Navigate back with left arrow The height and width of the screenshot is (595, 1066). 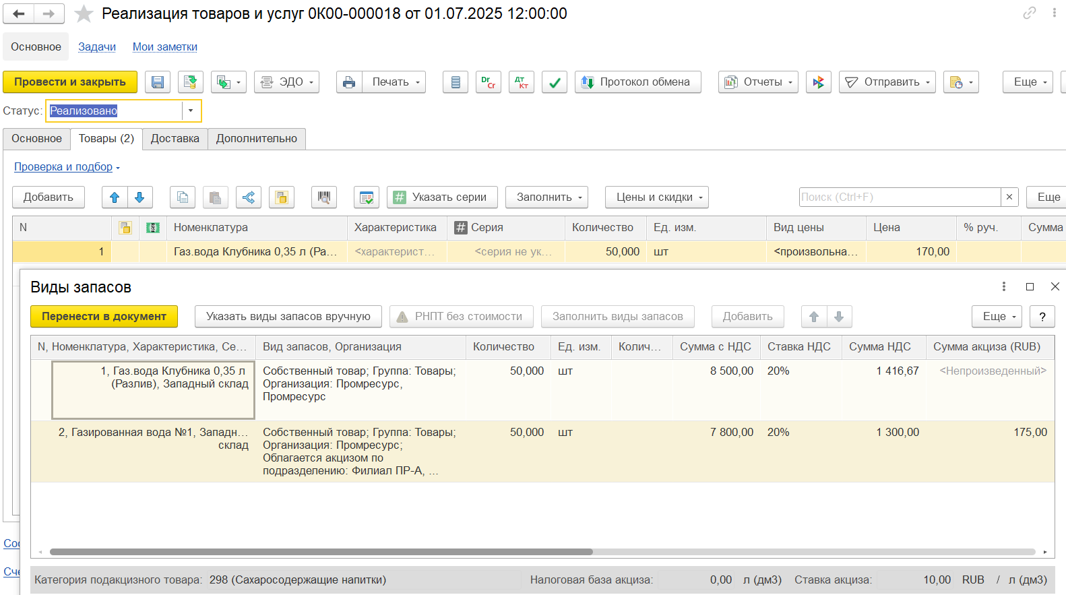pos(19,13)
